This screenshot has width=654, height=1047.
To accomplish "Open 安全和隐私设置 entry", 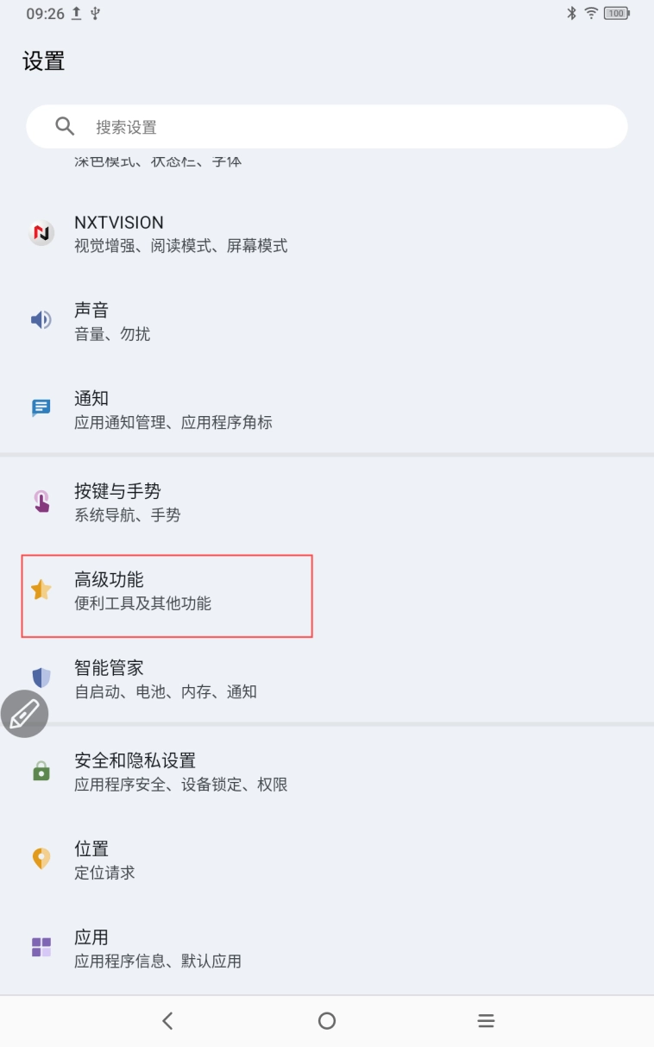I will [259, 772].
